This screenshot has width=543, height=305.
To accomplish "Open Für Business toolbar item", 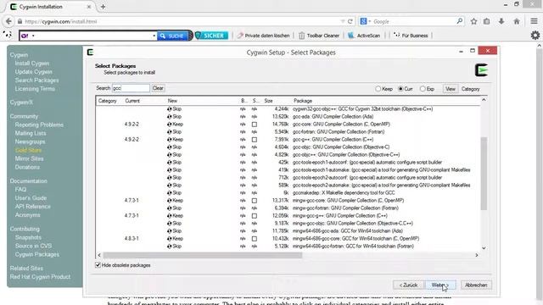I will pyautogui.click(x=411, y=36).
